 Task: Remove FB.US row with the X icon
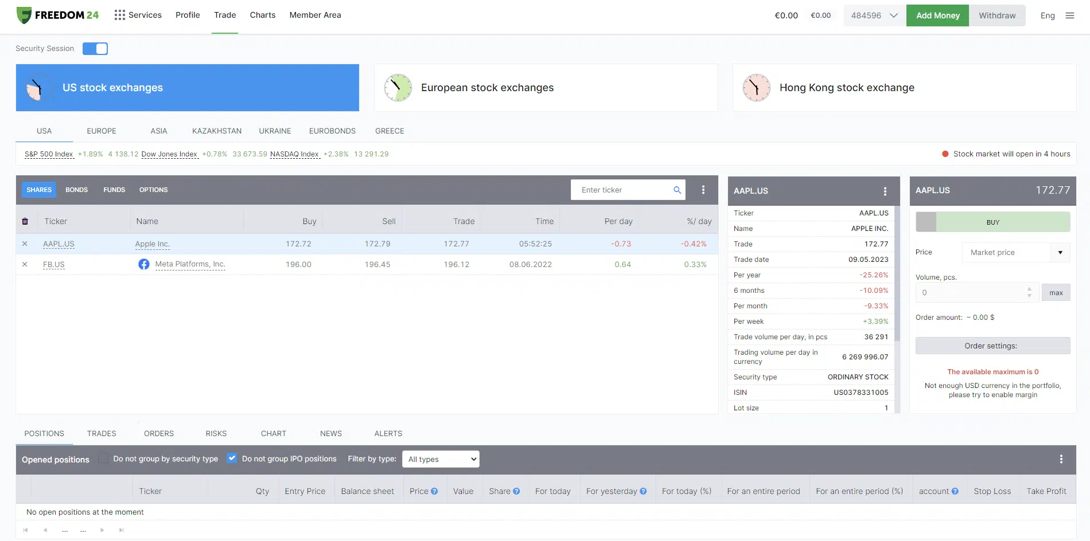coord(25,264)
